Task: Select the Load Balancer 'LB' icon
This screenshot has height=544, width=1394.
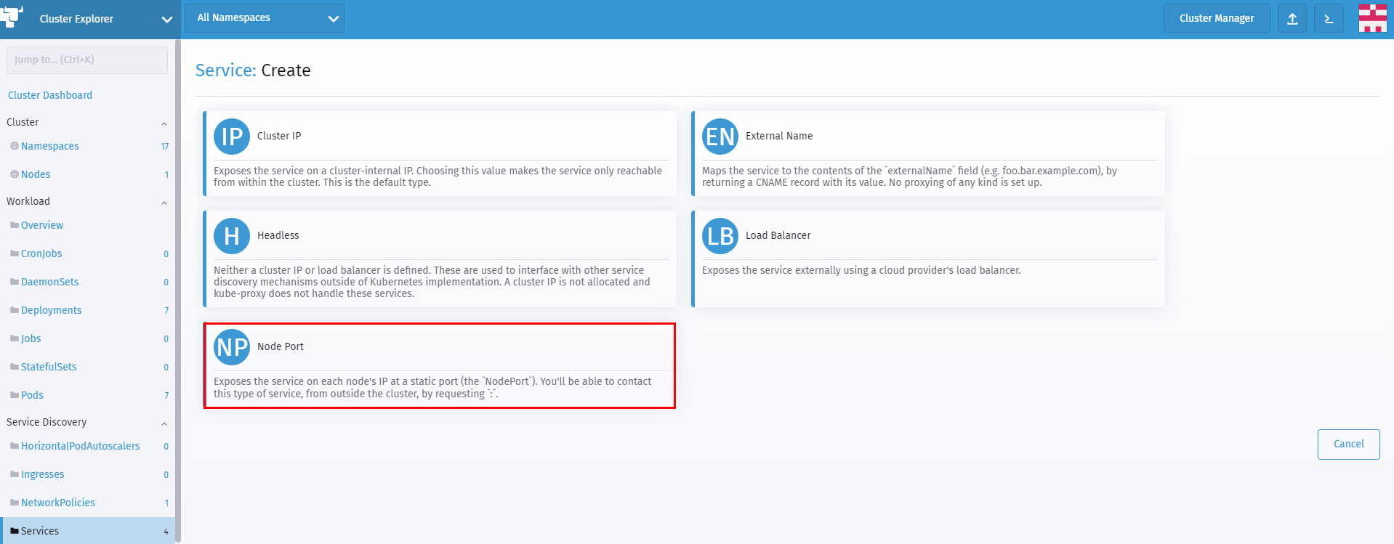Action: tap(720, 236)
